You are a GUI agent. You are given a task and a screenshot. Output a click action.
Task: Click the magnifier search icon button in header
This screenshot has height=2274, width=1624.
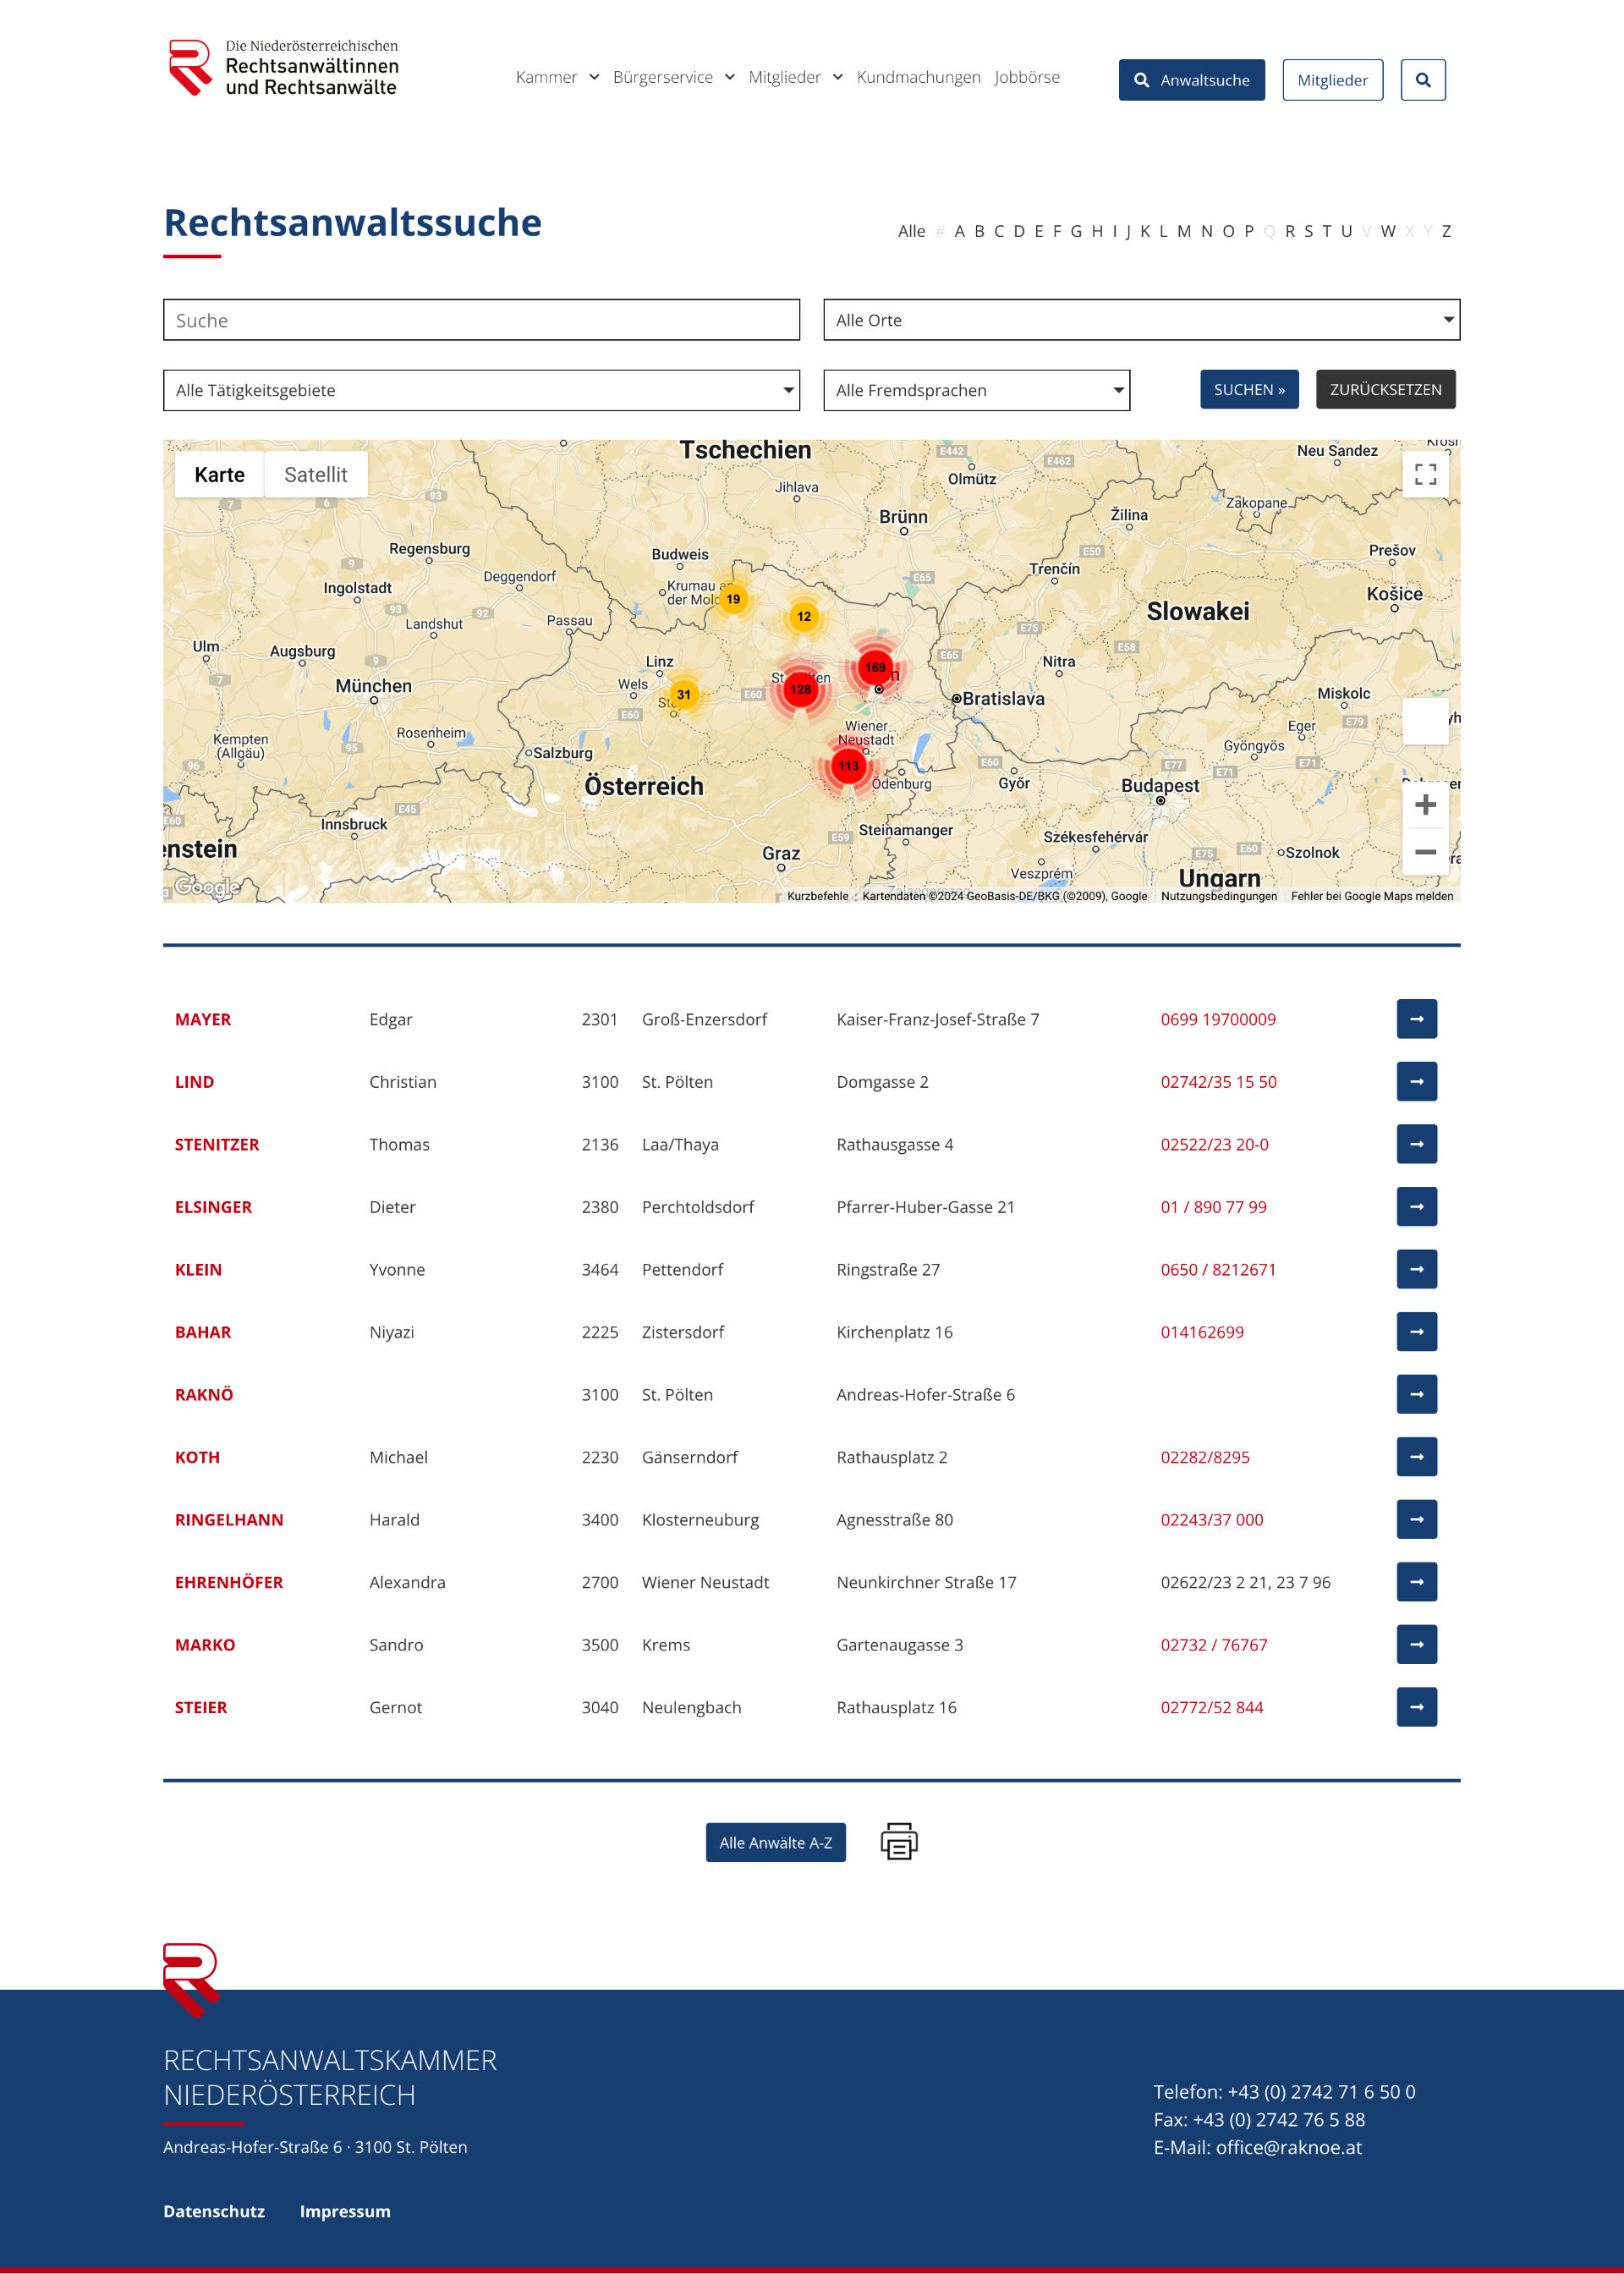coord(1422,80)
